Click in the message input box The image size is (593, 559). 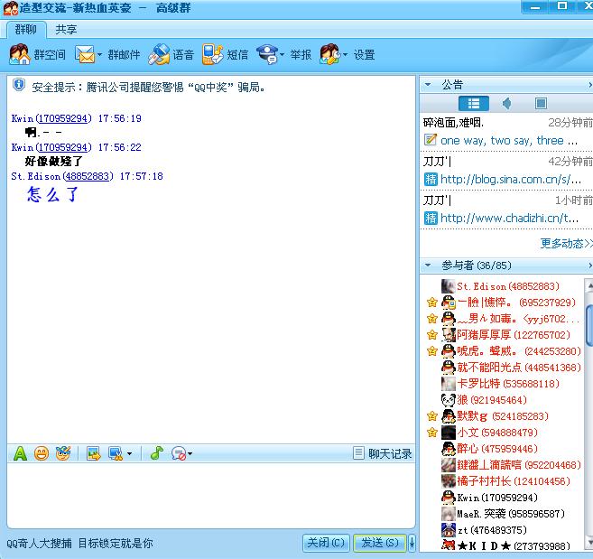pyautogui.click(x=211, y=495)
